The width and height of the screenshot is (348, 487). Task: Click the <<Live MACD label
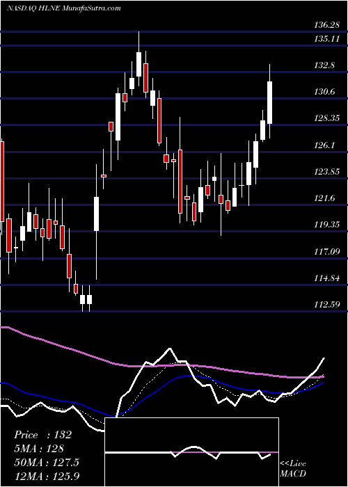click(293, 469)
